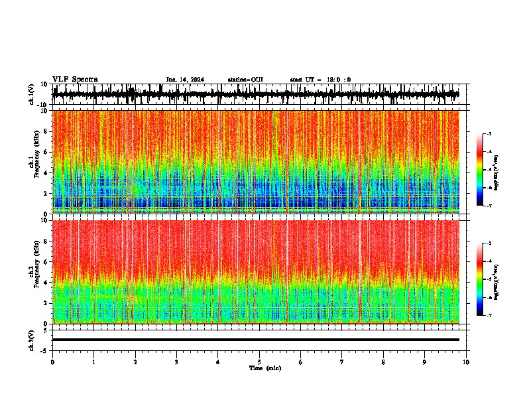Click the ch.3 flat black voltage trace
Image resolution: width=525 pixels, height=406 pixels.
click(x=256, y=340)
